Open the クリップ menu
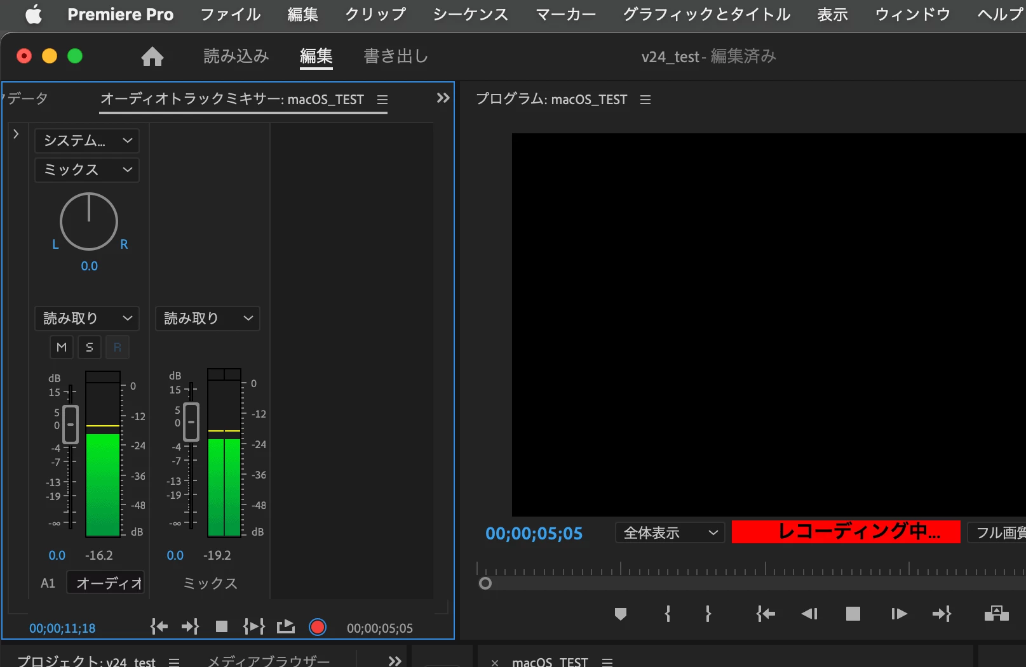Image resolution: width=1026 pixels, height=667 pixels. (375, 15)
